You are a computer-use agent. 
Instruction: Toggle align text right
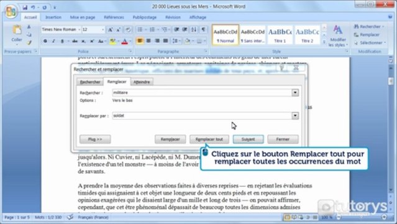click(x=157, y=41)
